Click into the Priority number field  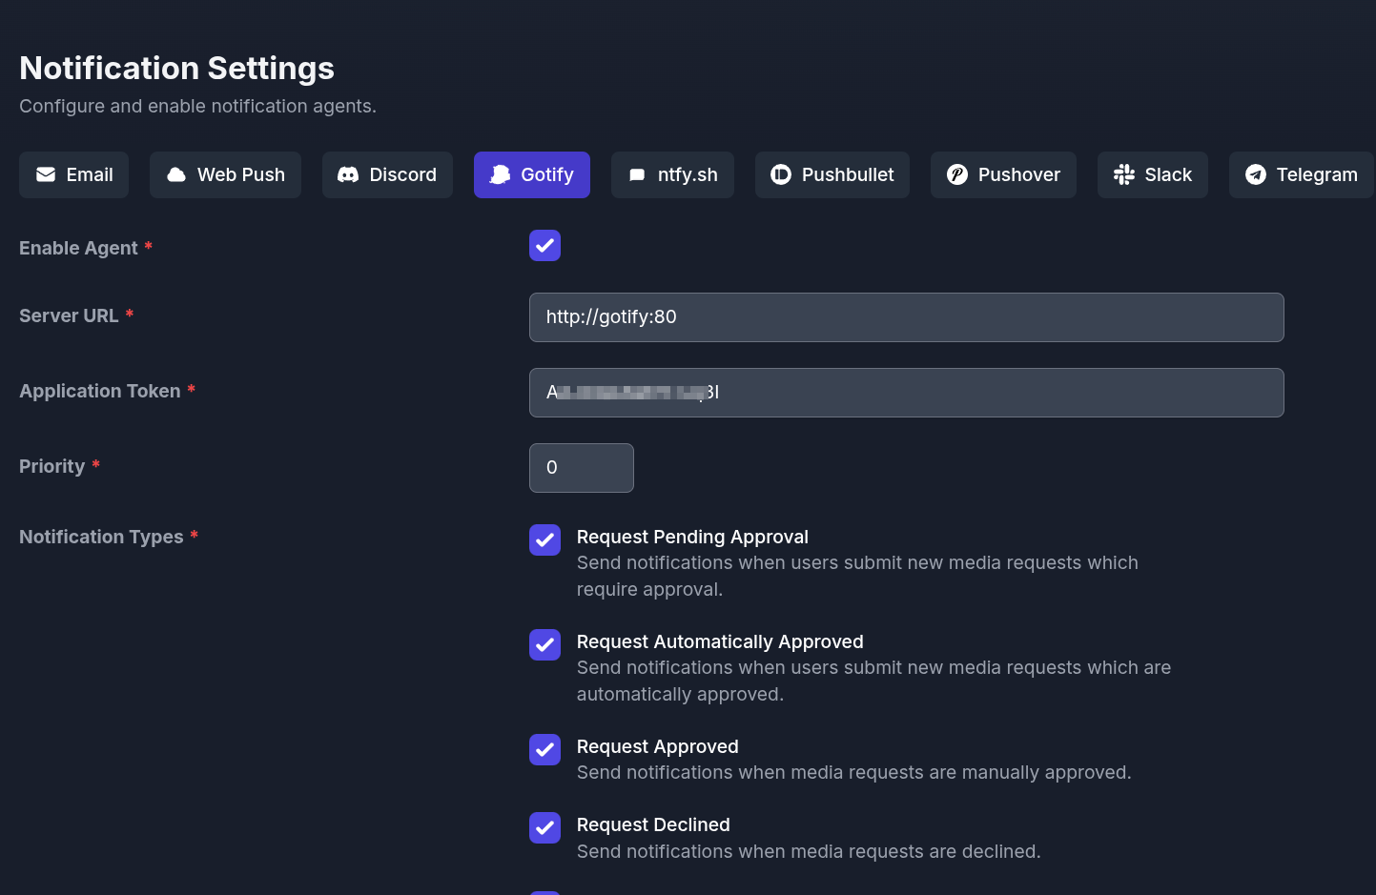[x=581, y=468]
